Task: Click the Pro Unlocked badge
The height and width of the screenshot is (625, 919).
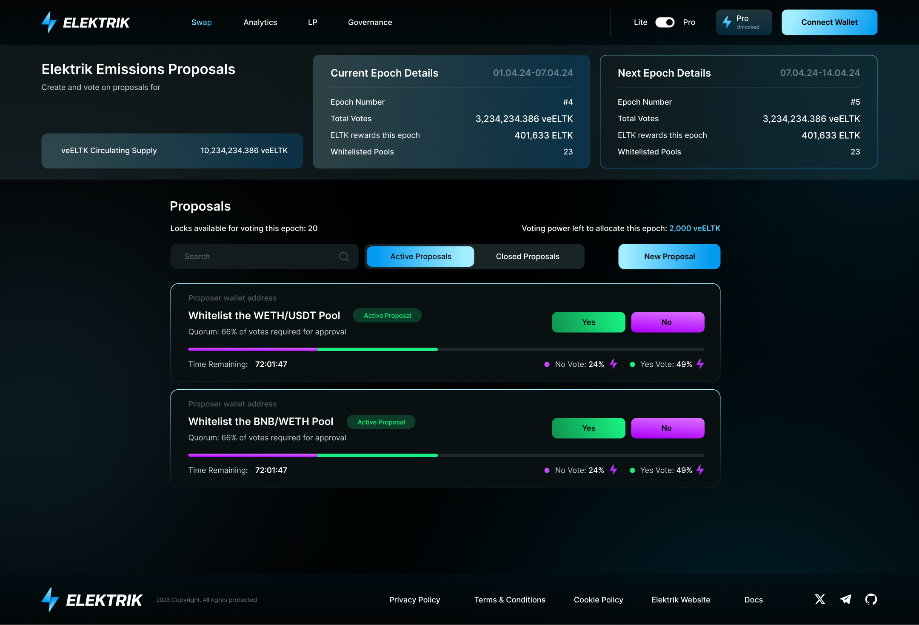Action: 744,22
